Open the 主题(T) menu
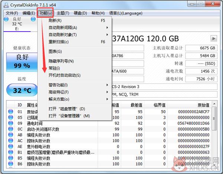This screenshot has width=223, height=174. pos(63,13)
